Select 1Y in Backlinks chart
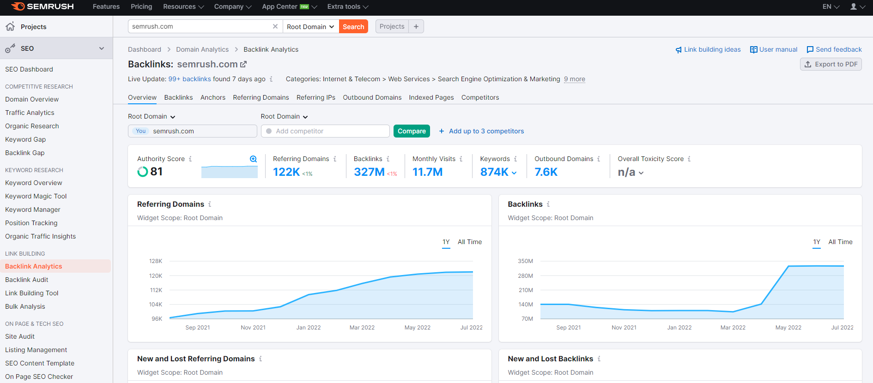 coord(817,242)
